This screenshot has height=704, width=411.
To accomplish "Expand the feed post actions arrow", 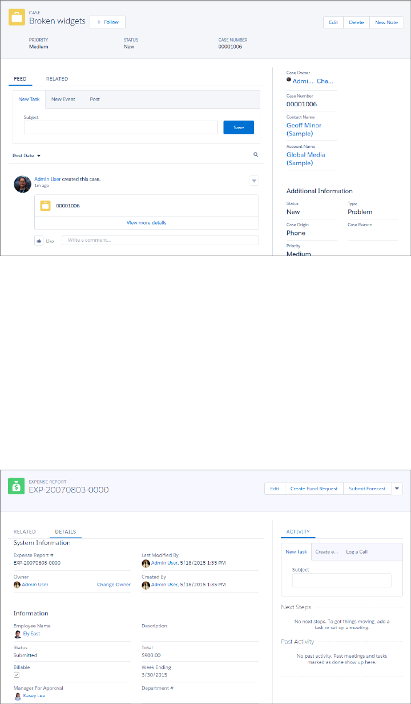I will (254, 181).
